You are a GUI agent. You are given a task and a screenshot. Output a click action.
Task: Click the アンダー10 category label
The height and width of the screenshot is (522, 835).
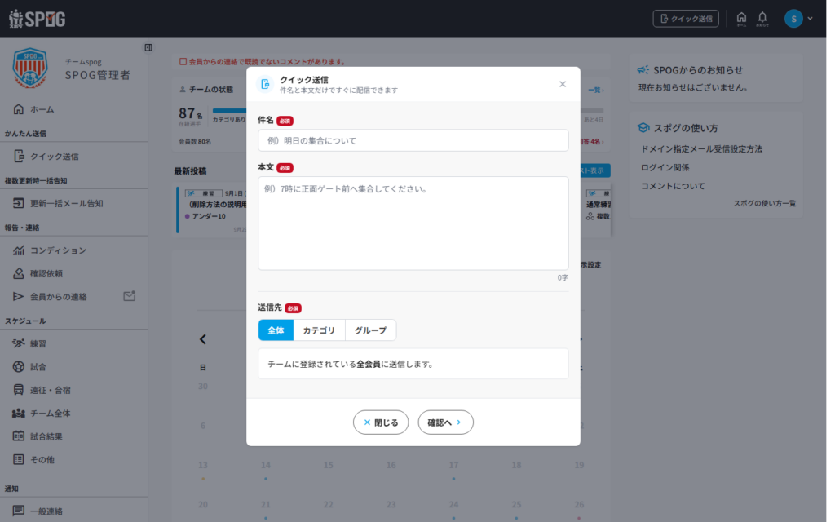209,216
